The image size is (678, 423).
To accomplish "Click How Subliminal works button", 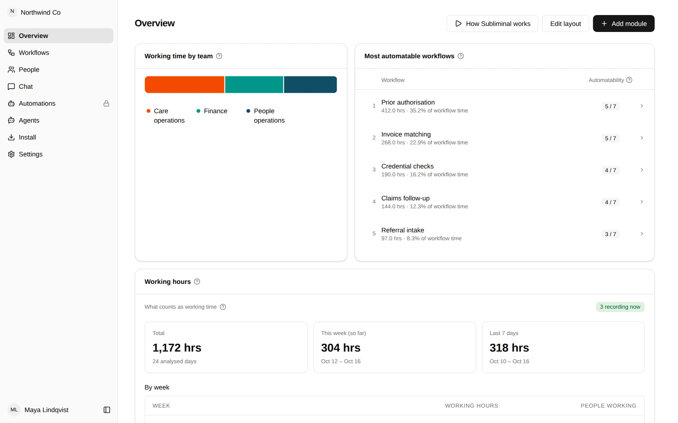I will (x=492, y=24).
